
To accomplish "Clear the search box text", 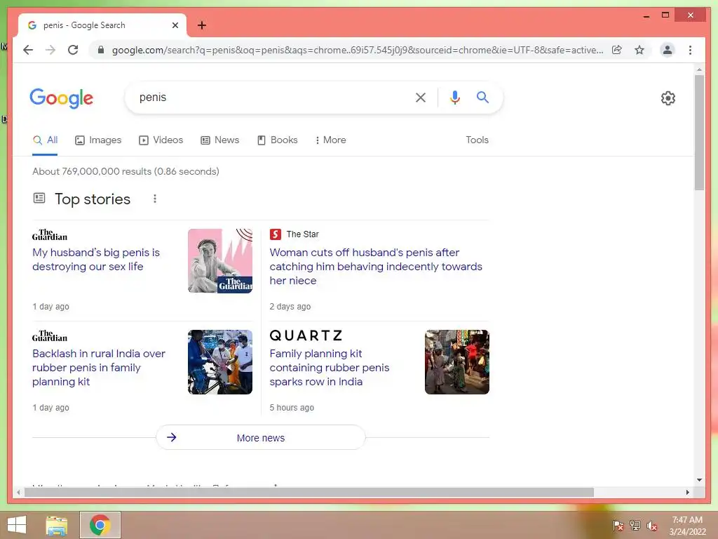I will coord(421,98).
